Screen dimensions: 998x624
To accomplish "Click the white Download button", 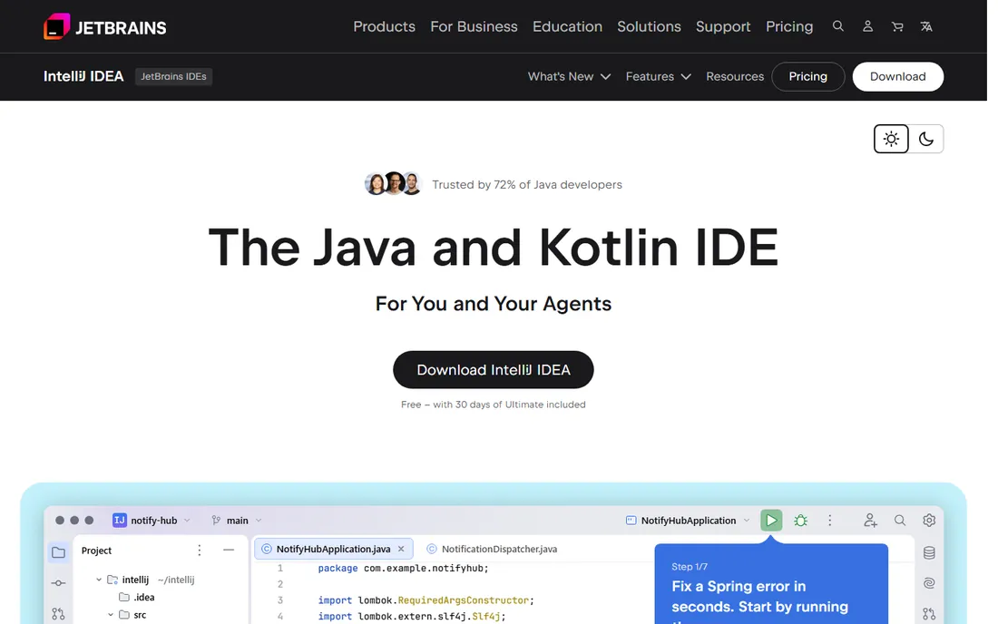I will (897, 76).
